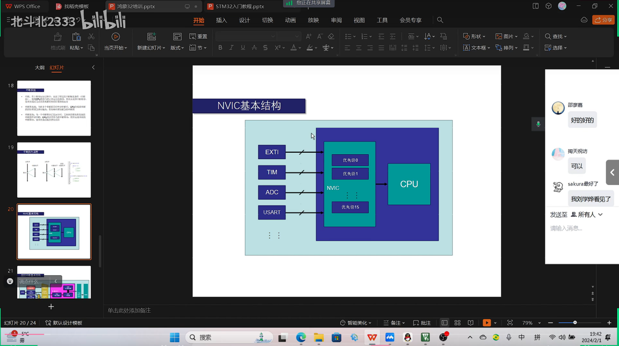
Task: Toggle the microphone in meeting panel
Action: point(538,124)
